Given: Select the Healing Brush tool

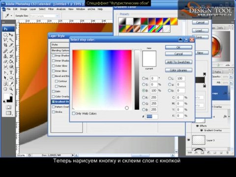Looking at the screenshot, I should (x=5, y=51).
